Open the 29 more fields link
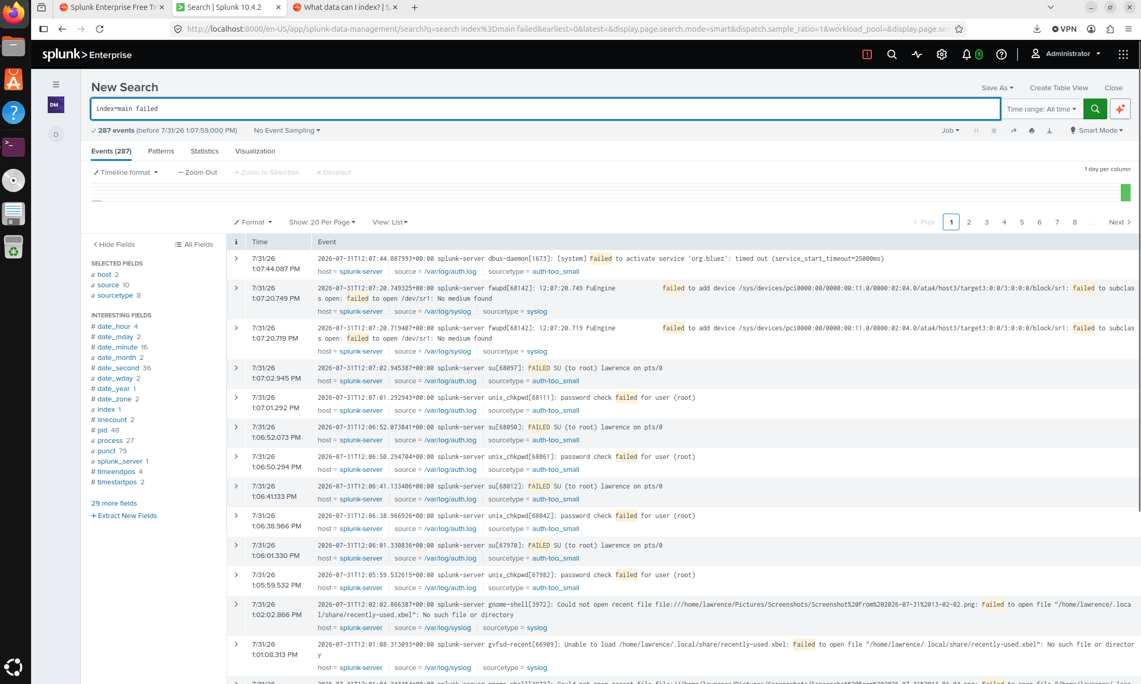The width and height of the screenshot is (1141, 684). [x=114, y=504]
